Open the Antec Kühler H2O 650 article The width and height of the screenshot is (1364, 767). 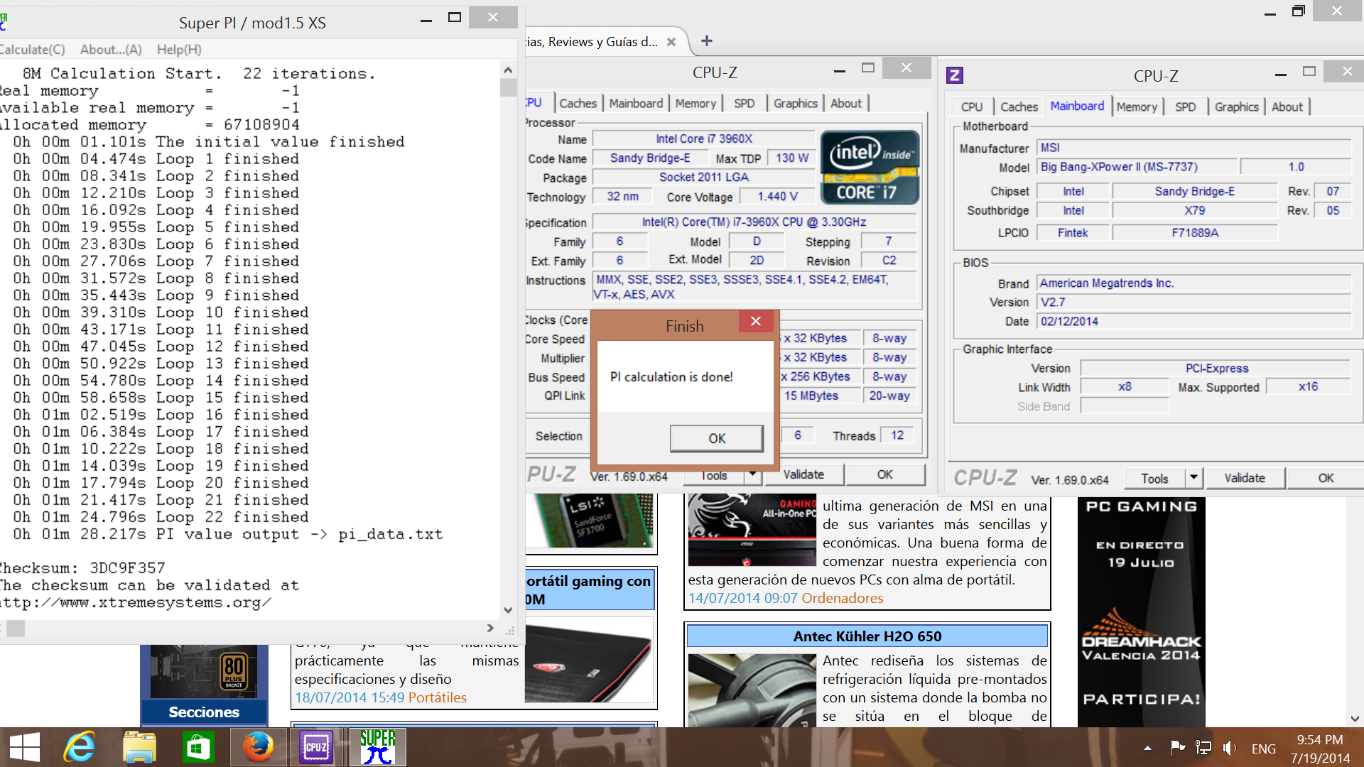point(867,636)
